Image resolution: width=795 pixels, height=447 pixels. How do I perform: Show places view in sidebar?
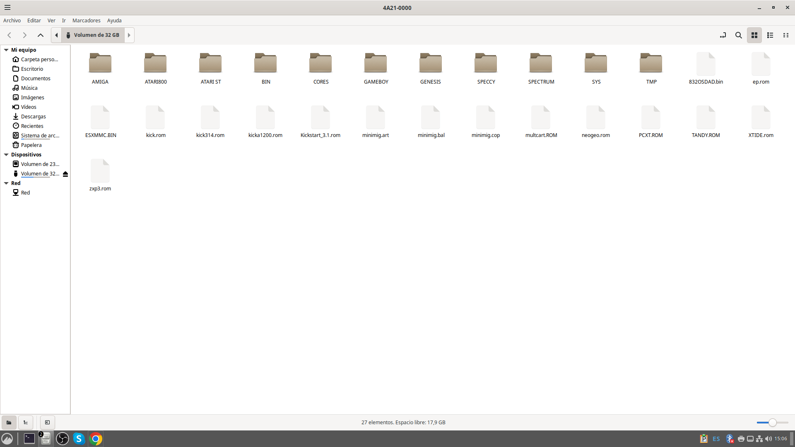tap(9, 423)
